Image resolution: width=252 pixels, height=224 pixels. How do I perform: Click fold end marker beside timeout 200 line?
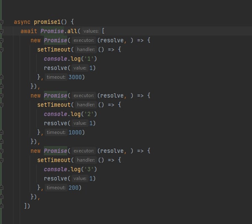(2, 188)
